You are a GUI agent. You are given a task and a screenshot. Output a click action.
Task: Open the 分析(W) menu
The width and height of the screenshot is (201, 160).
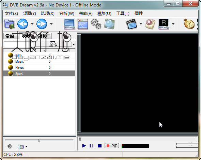coord(67,13)
